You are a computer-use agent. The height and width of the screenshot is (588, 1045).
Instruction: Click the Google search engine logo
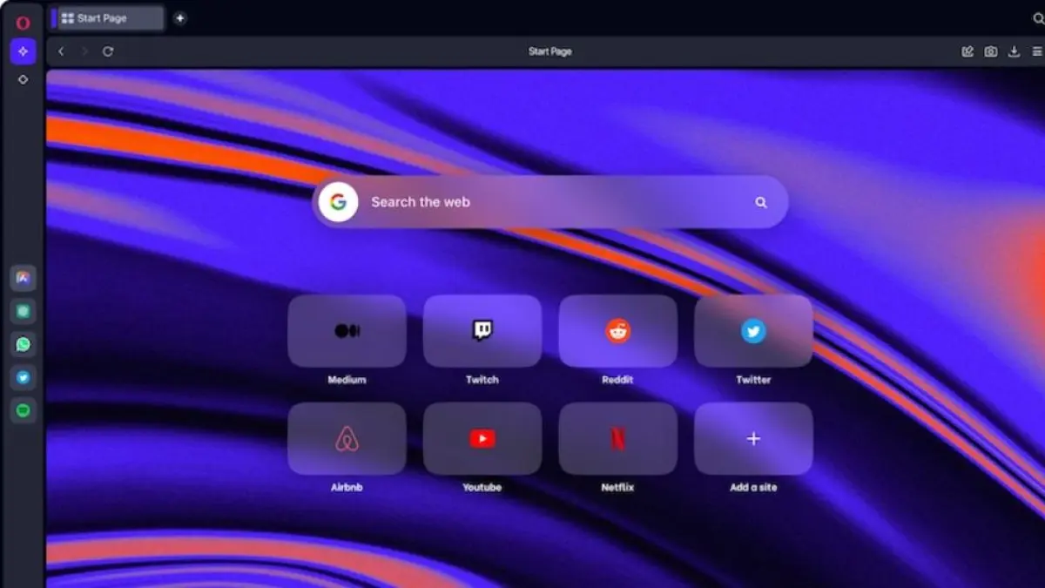[338, 202]
